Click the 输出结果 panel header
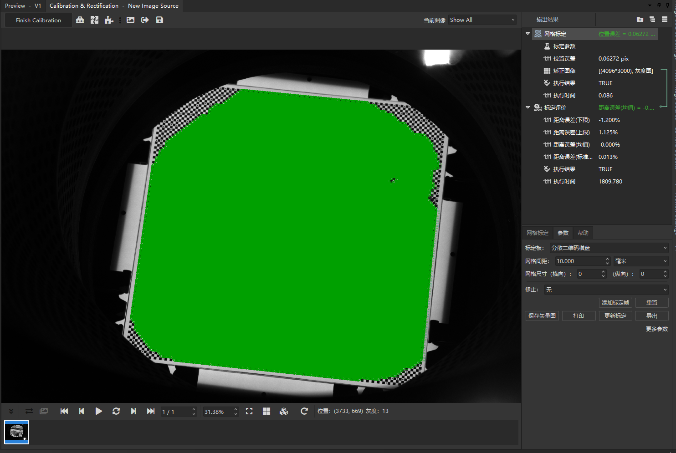The image size is (676, 453). point(548,20)
